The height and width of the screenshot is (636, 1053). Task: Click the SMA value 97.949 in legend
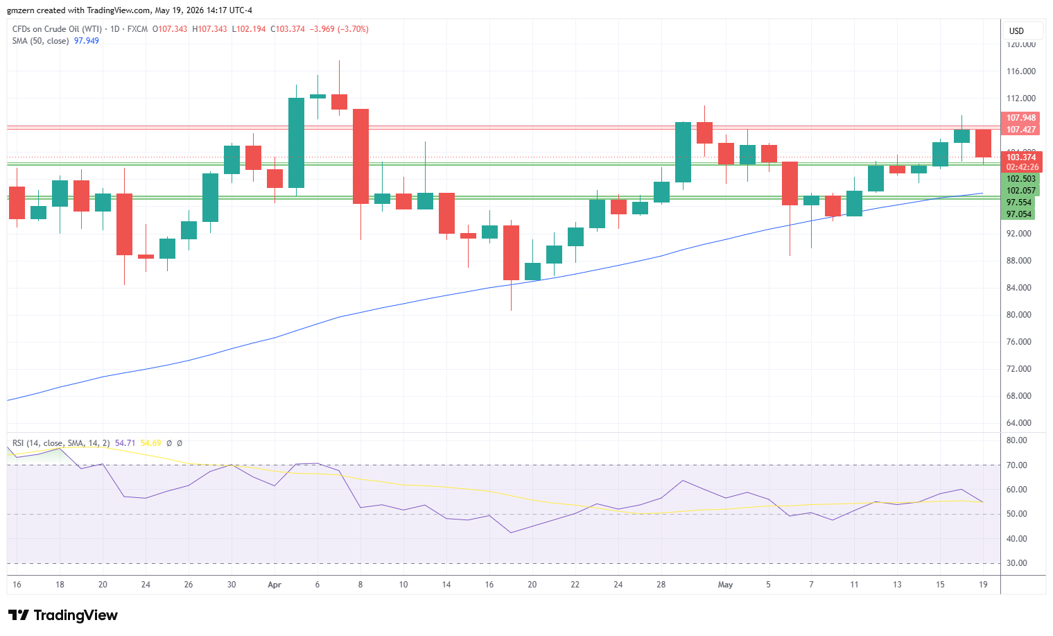coord(87,41)
